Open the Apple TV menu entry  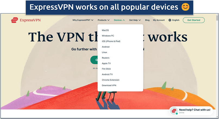point(106,63)
